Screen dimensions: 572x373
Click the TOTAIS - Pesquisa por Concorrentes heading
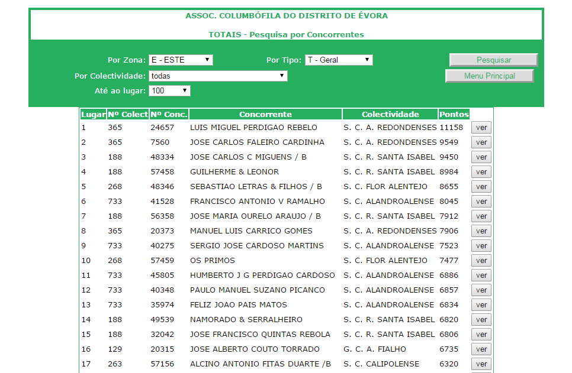pos(287,35)
